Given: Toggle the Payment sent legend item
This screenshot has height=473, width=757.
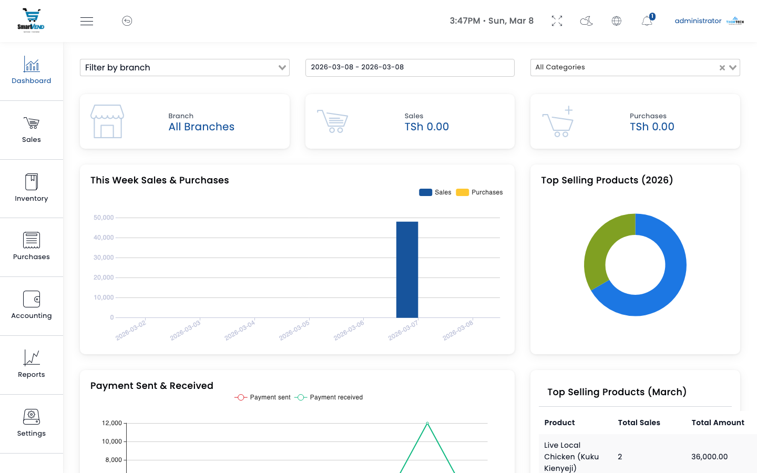Looking at the screenshot, I should [x=263, y=397].
